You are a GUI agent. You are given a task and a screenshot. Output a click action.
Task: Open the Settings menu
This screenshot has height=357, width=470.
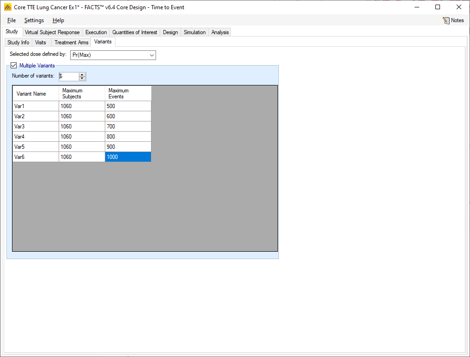coord(34,20)
